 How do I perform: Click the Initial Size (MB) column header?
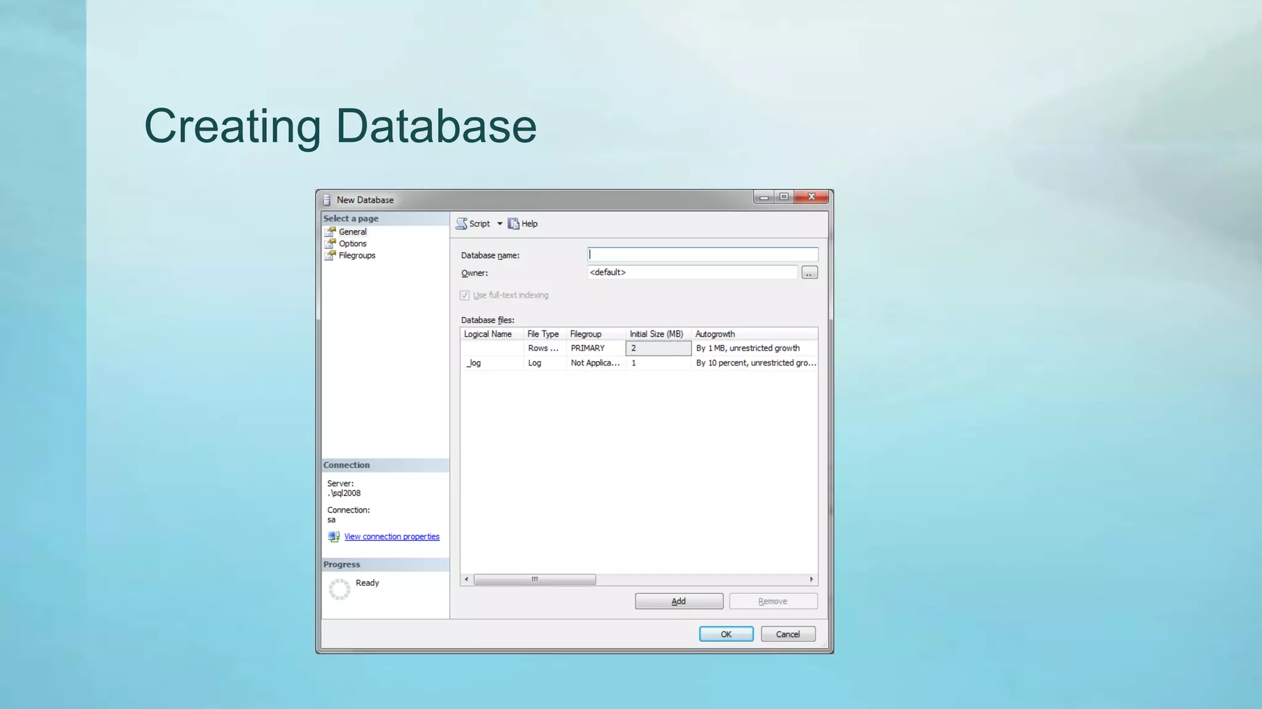tap(658, 334)
